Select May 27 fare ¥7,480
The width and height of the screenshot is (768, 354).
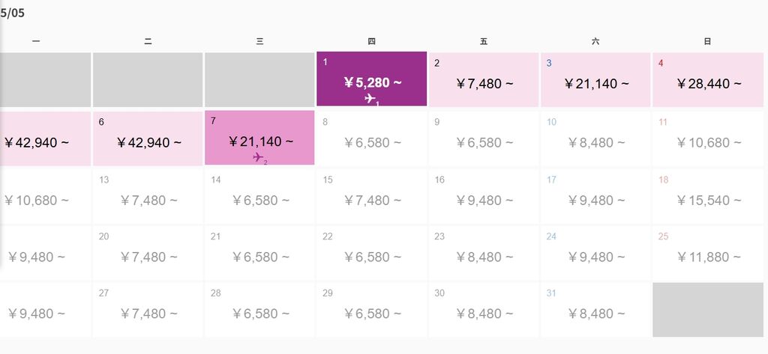click(148, 310)
